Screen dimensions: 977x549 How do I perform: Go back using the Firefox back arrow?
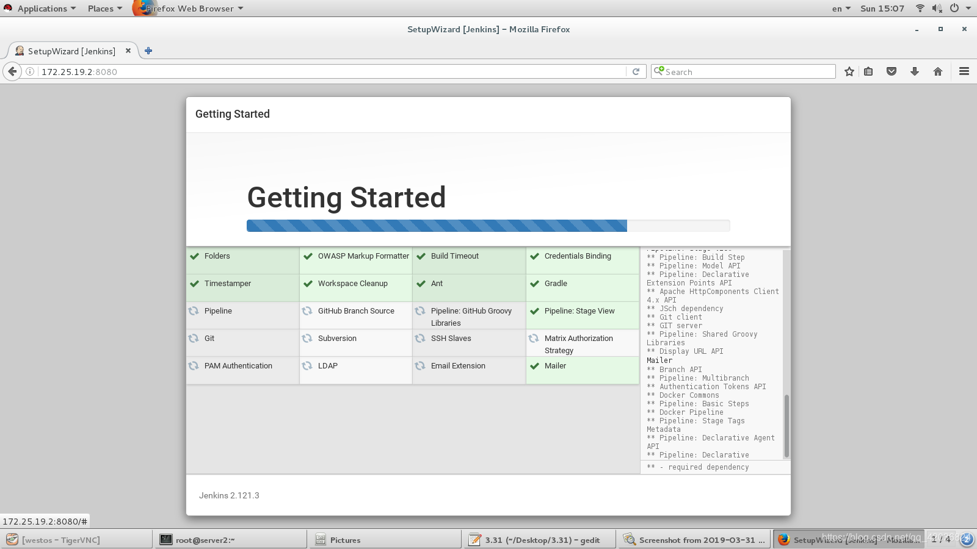point(12,71)
